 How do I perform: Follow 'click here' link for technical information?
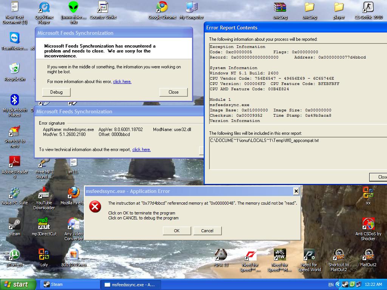coord(141,150)
